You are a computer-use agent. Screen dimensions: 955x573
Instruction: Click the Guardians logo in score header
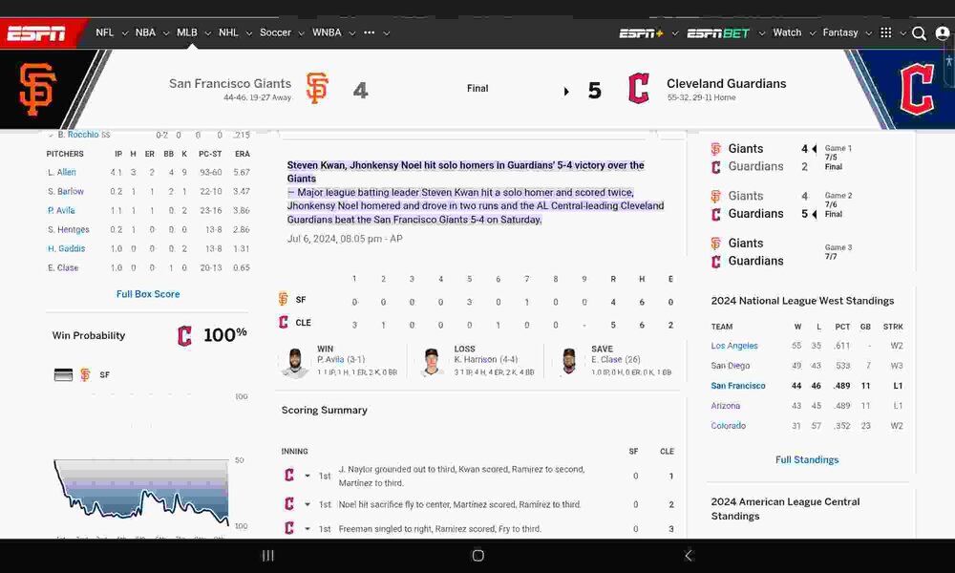[x=639, y=88]
